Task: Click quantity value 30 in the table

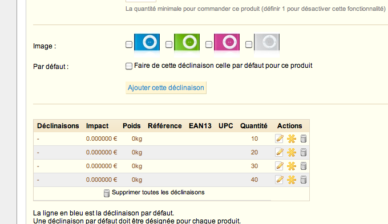Action: tap(254, 166)
